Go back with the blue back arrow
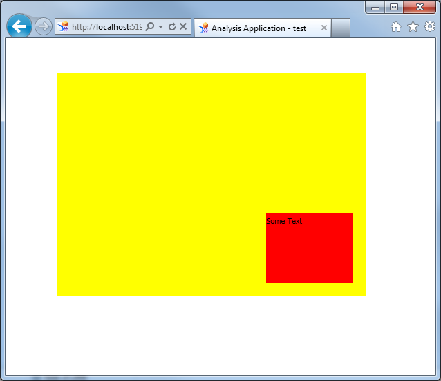Screen dimensions: 441x381 pyautogui.click(x=19, y=26)
